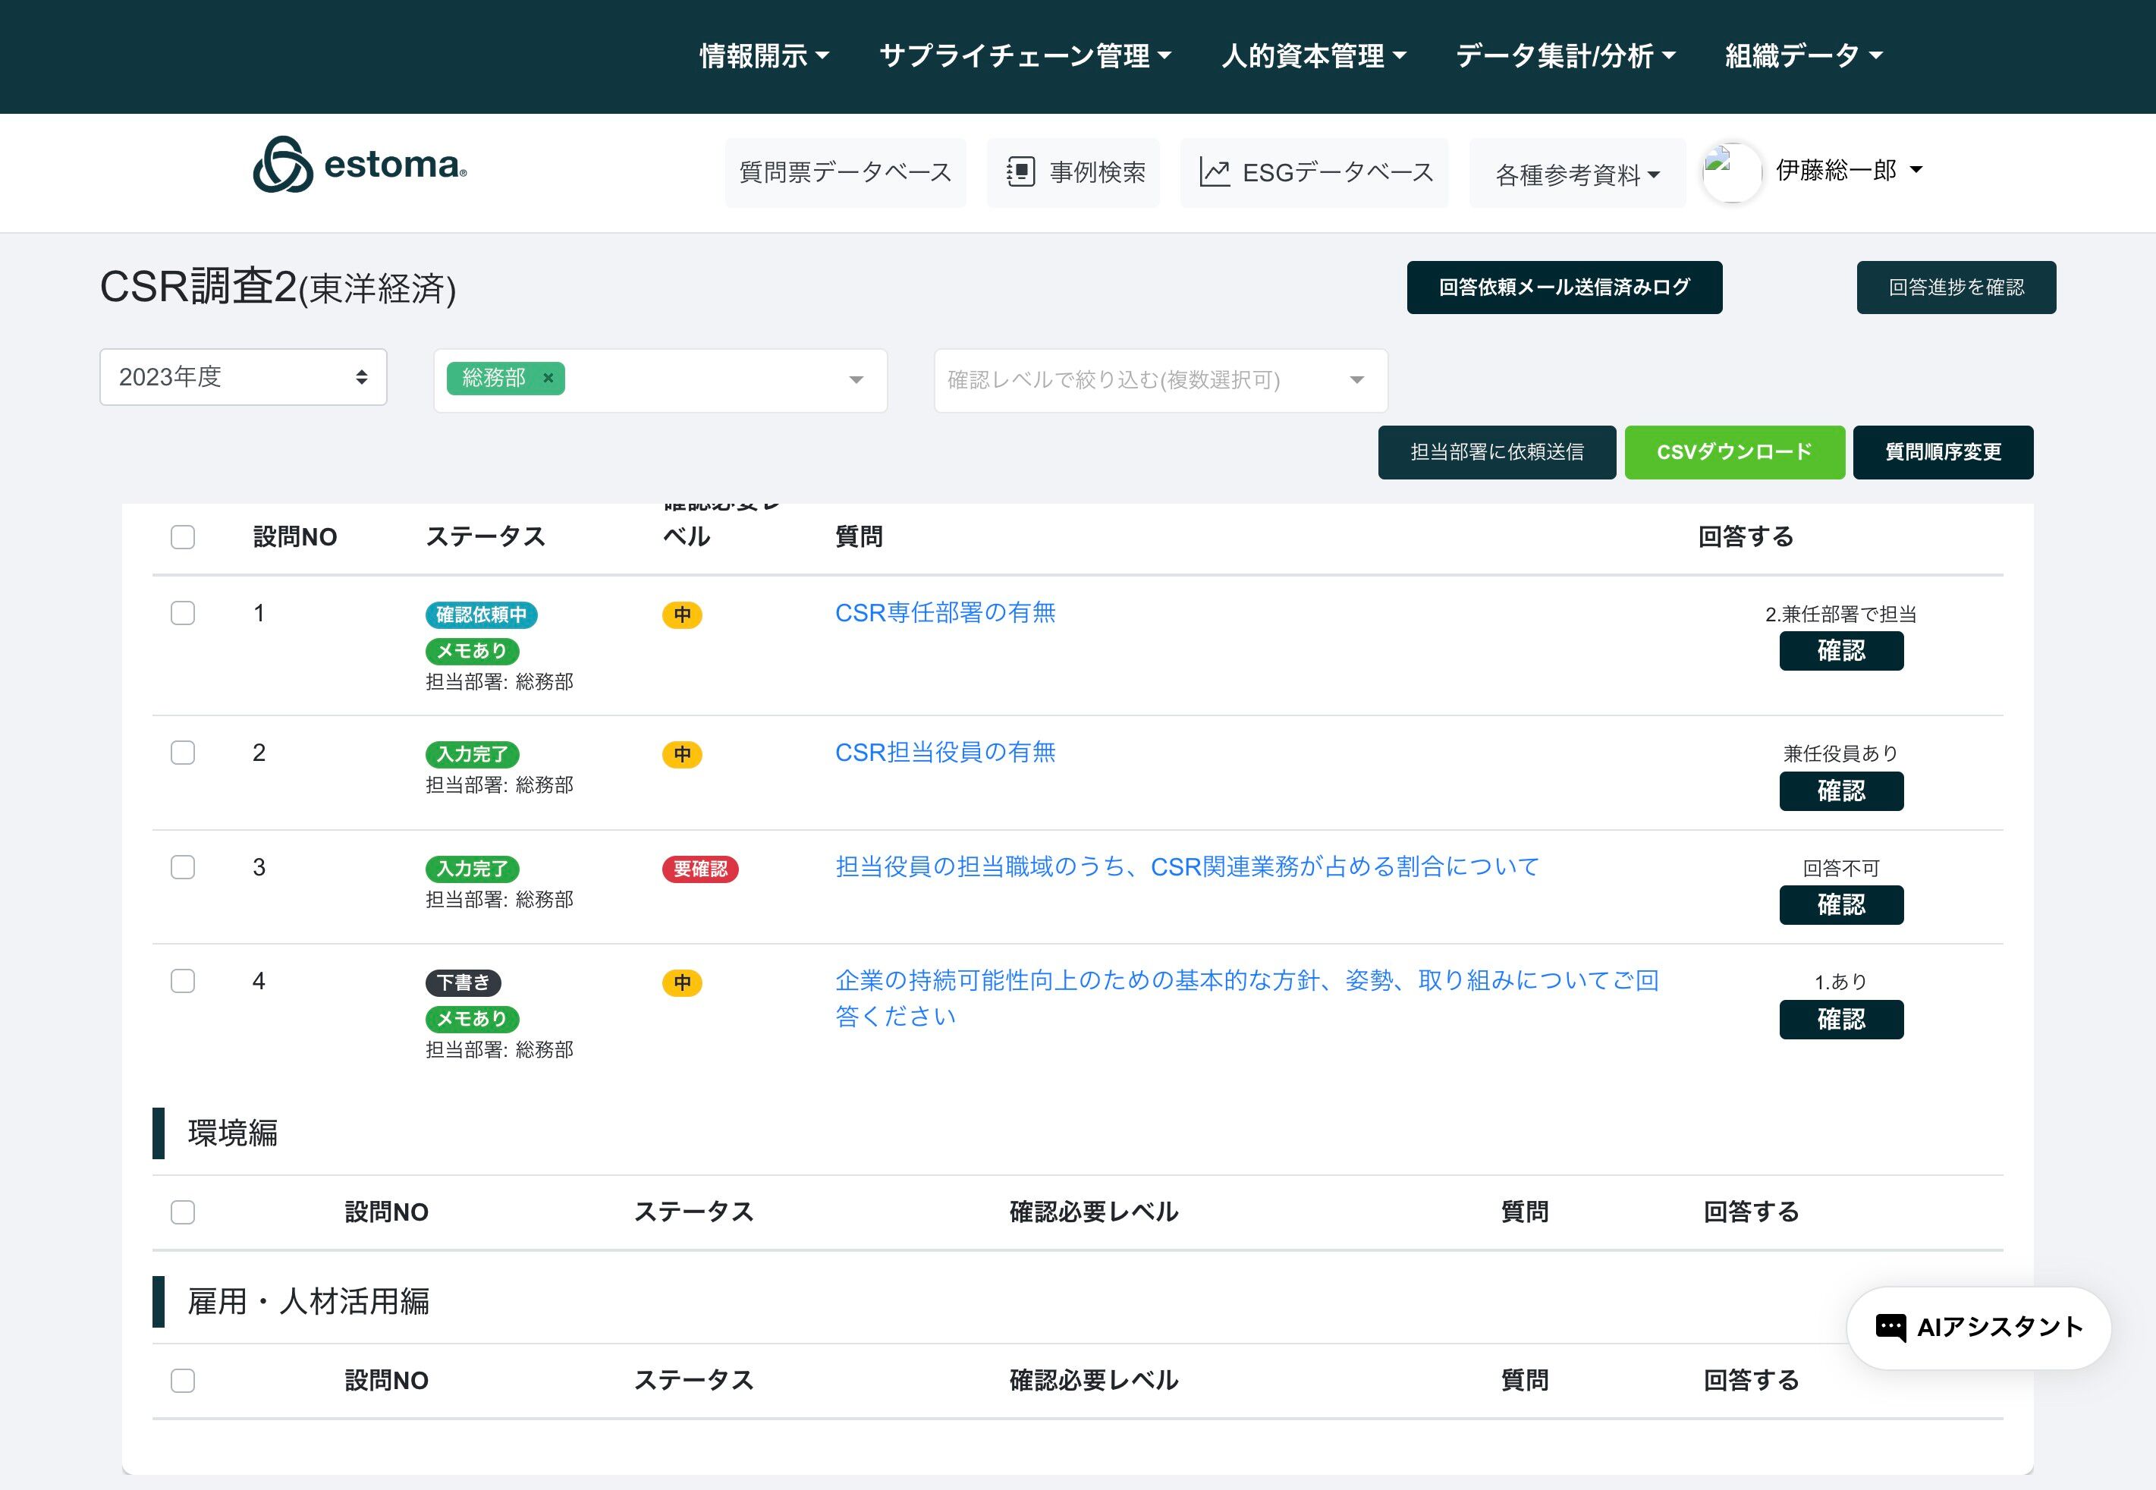Open the 2023年度 year selector
The width and height of the screenshot is (2156, 1490).
[243, 377]
